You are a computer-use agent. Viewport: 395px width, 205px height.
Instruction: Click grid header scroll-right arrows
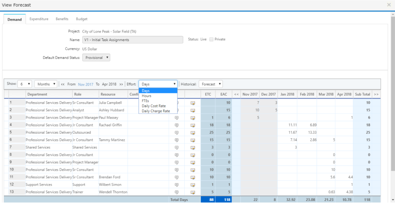(x=376, y=94)
